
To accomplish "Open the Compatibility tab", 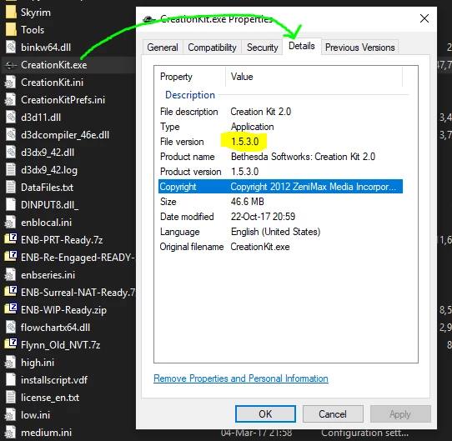I will (x=212, y=48).
